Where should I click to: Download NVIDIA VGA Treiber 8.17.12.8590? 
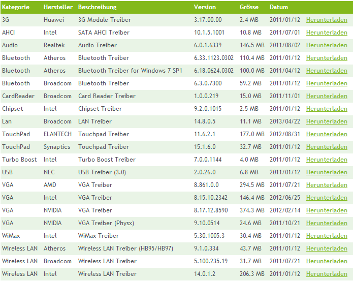click(327, 210)
